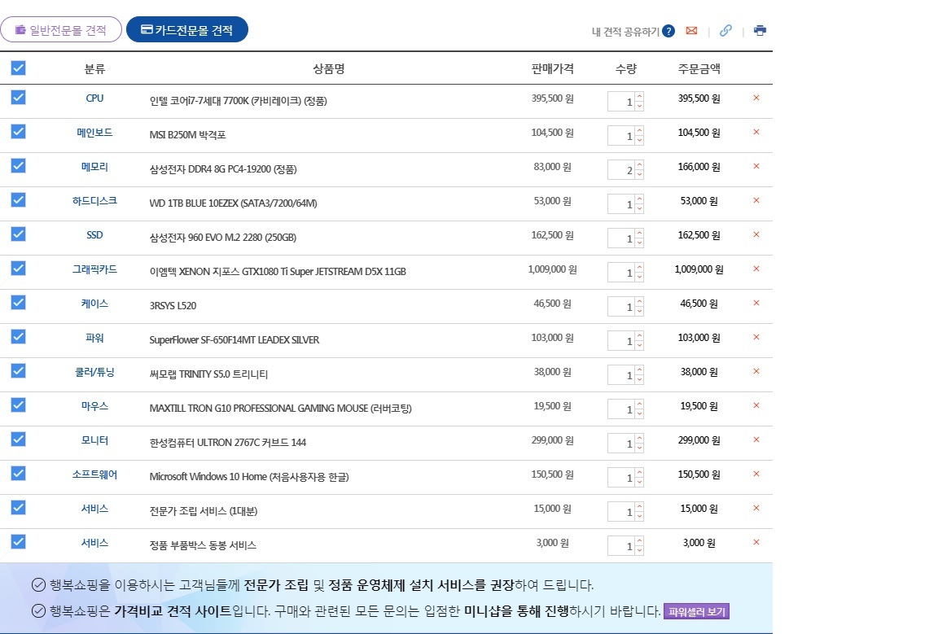Share the estimate by email icon
The width and height of the screenshot is (938, 634).
pyautogui.click(x=691, y=30)
